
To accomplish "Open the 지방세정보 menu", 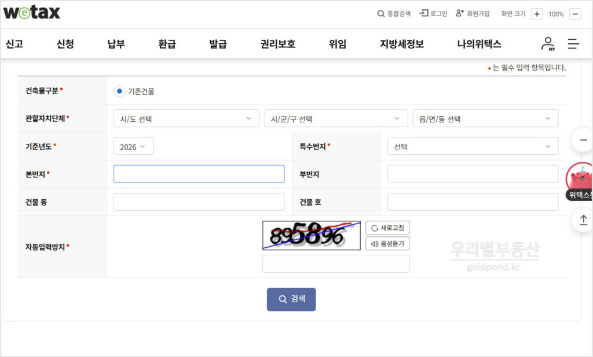I will [402, 44].
